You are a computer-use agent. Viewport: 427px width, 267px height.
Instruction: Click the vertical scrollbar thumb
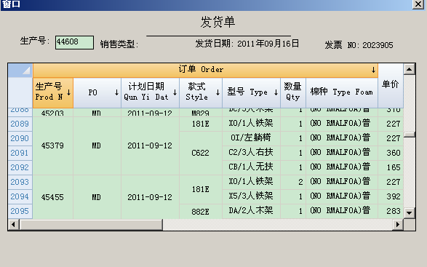409,135
